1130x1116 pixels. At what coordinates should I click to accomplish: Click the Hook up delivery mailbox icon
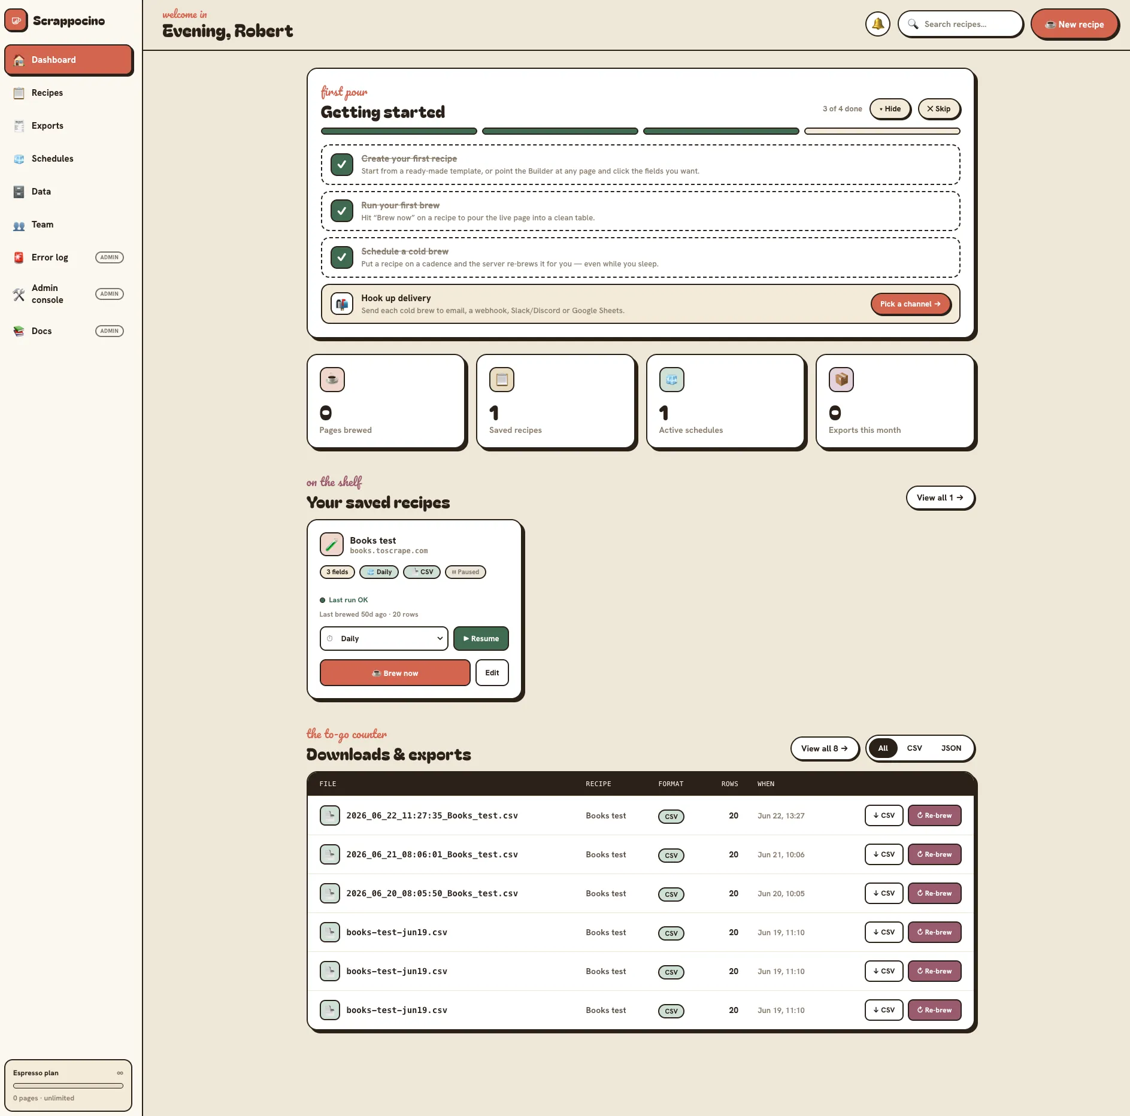342,304
